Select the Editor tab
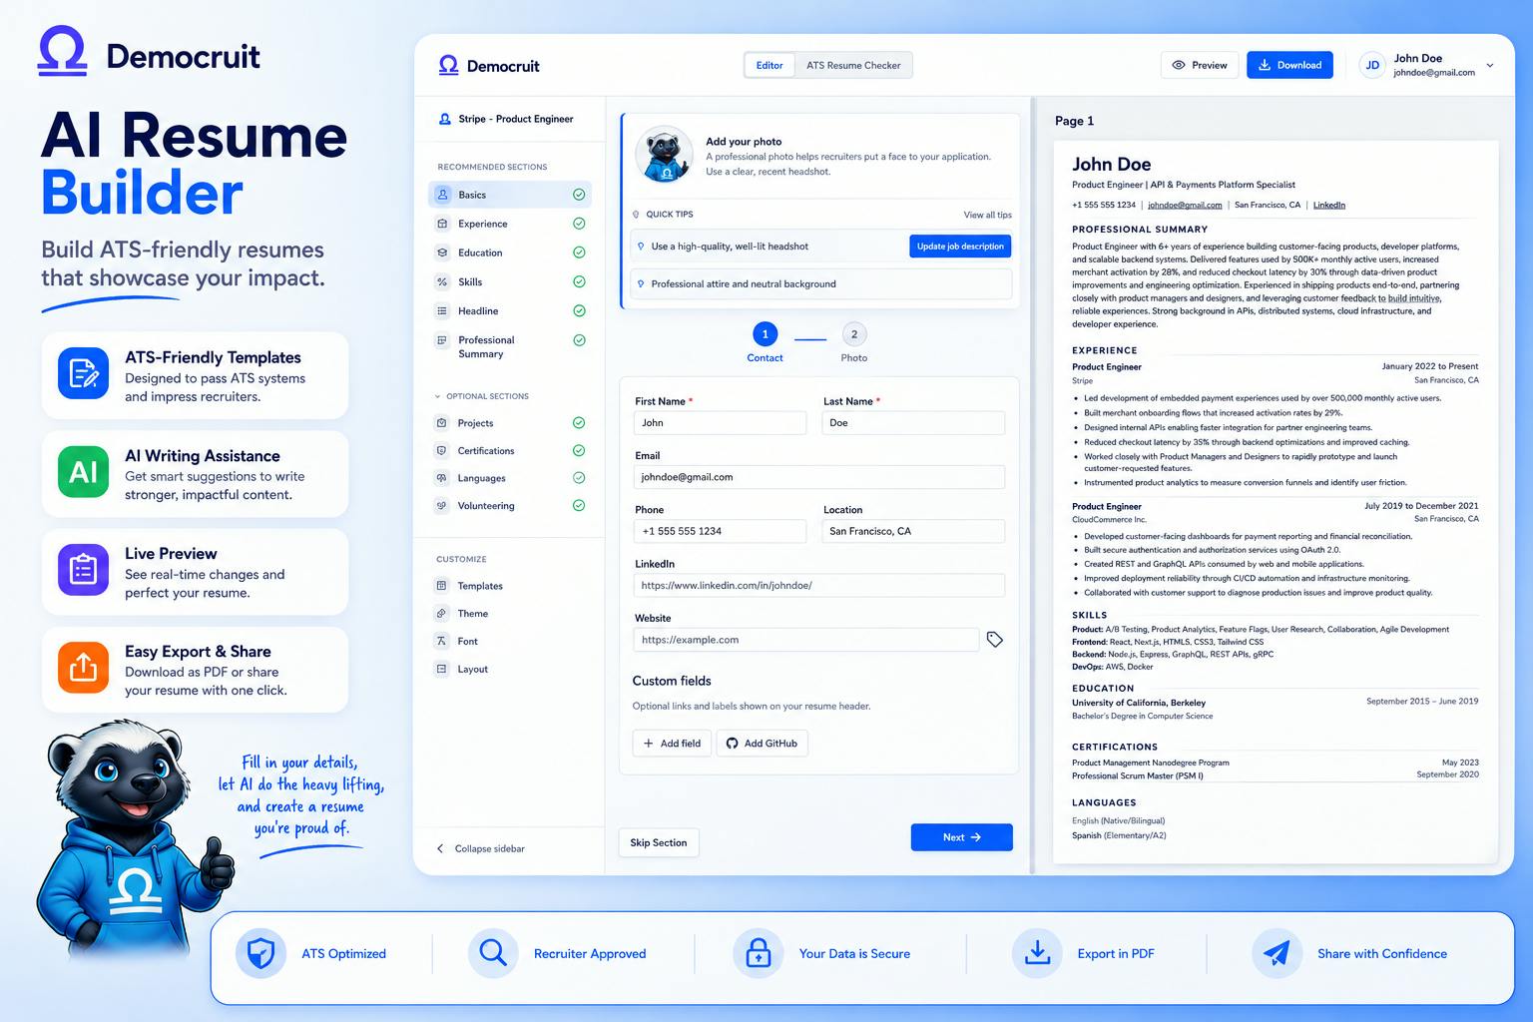The height and width of the screenshot is (1022, 1533). pos(769,66)
